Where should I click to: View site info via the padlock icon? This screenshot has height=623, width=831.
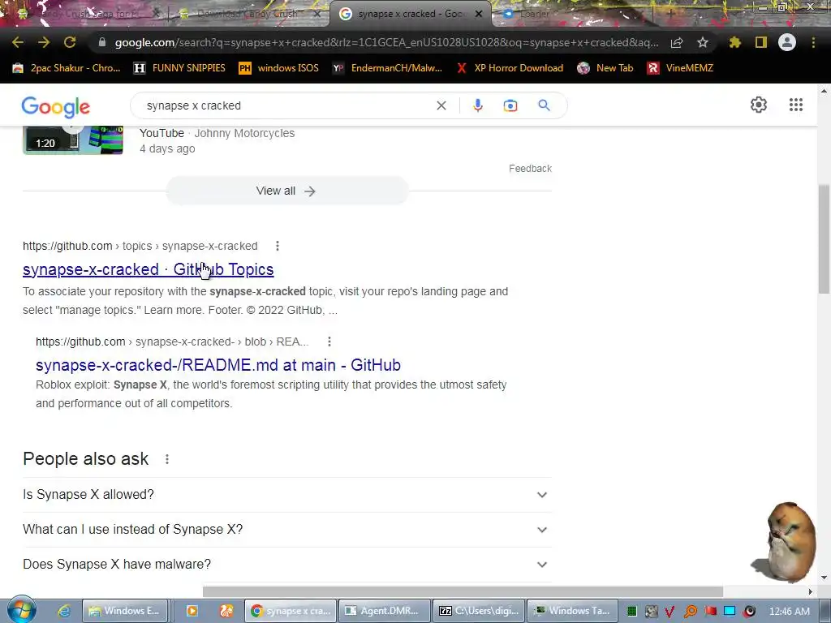[102, 42]
